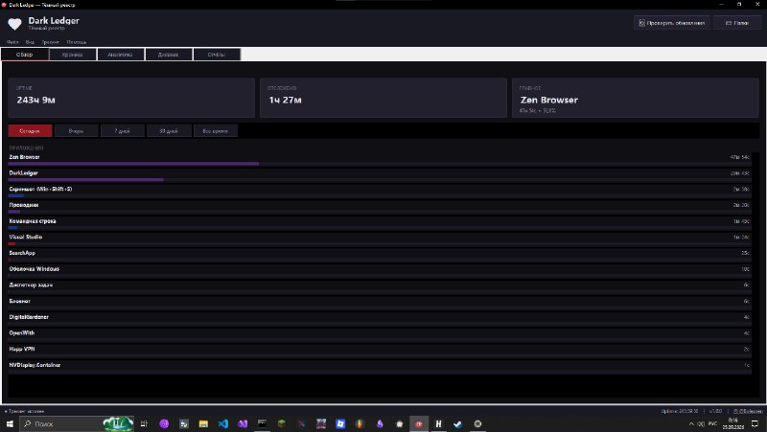Select the 7 дней period filter
The image size is (767, 432).
coord(123,131)
